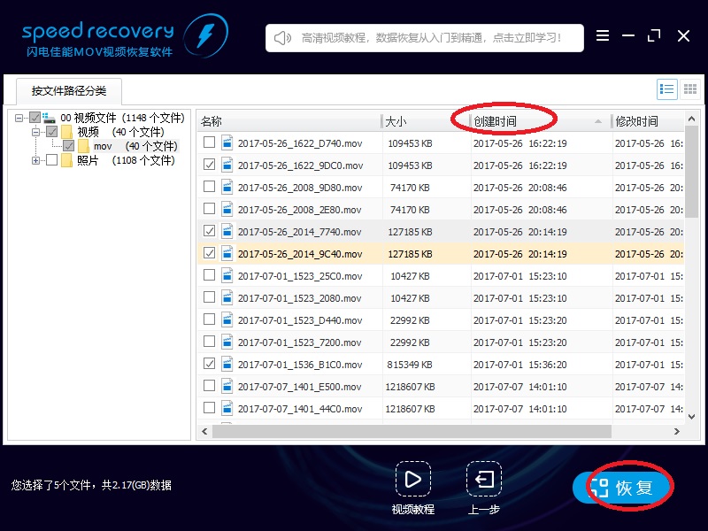Collapse the 视频 folder tree node
708x531 pixels.
click(x=35, y=132)
